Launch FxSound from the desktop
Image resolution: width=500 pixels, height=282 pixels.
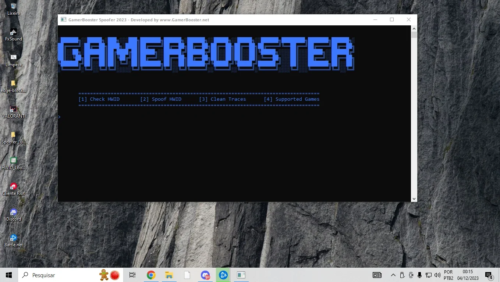(x=14, y=35)
